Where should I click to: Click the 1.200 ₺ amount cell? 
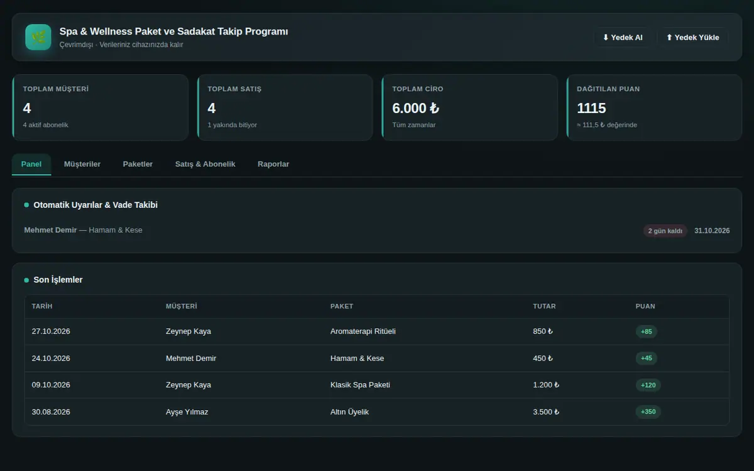click(546, 385)
